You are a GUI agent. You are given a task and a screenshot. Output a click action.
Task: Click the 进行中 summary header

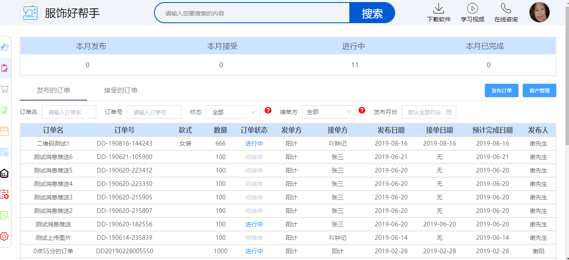354,46
